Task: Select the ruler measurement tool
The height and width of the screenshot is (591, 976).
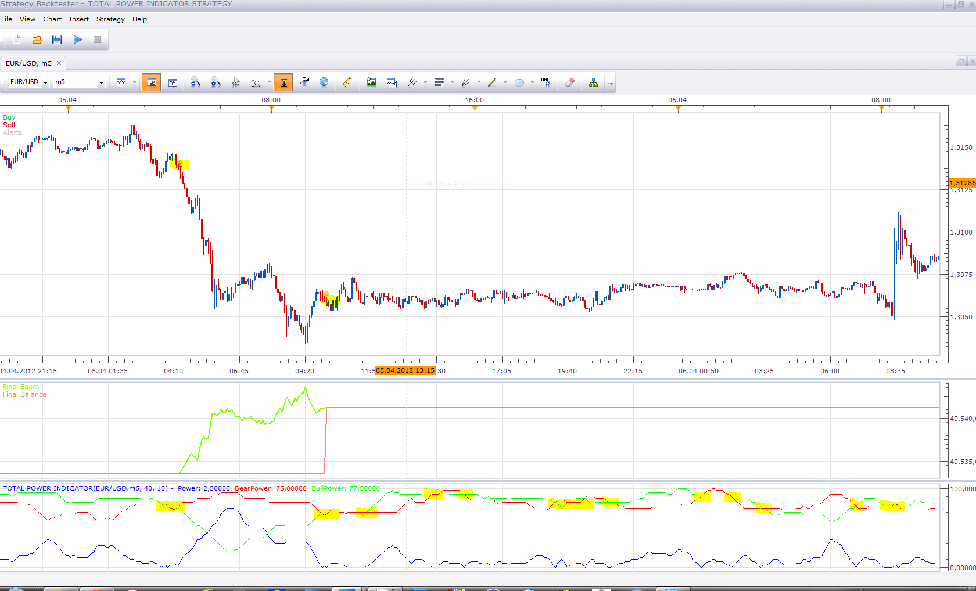Action: tap(347, 82)
